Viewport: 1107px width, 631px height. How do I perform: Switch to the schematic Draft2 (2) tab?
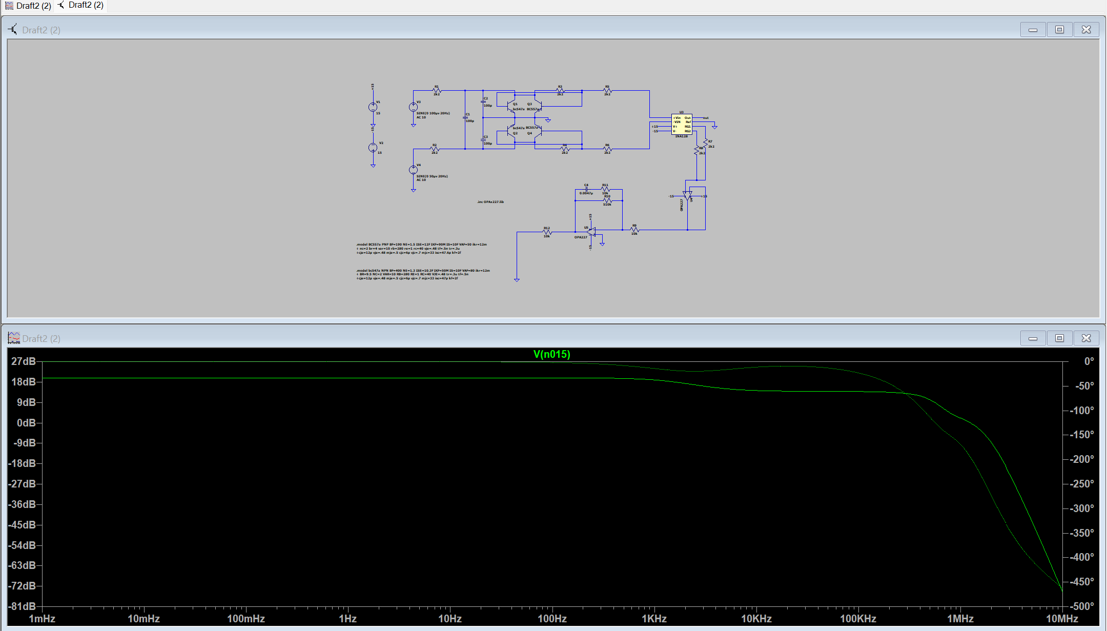[x=81, y=5]
